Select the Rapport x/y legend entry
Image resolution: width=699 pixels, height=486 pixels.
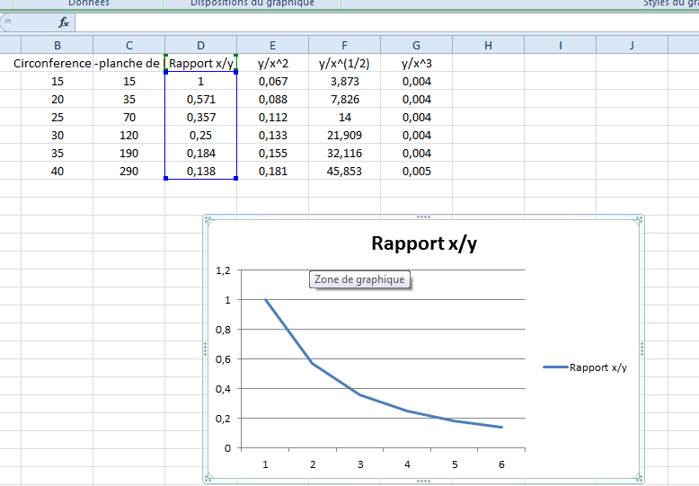[585, 367]
